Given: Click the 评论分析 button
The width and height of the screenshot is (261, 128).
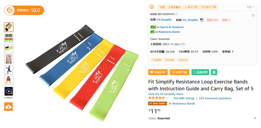Looking at the screenshot, I should (x=158, y=72).
